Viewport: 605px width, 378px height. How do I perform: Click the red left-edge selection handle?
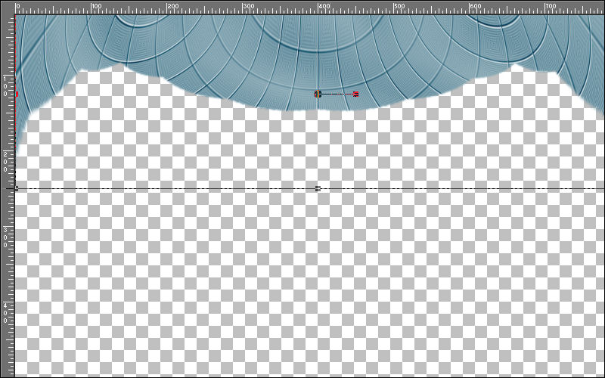click(x=17, y=94)
